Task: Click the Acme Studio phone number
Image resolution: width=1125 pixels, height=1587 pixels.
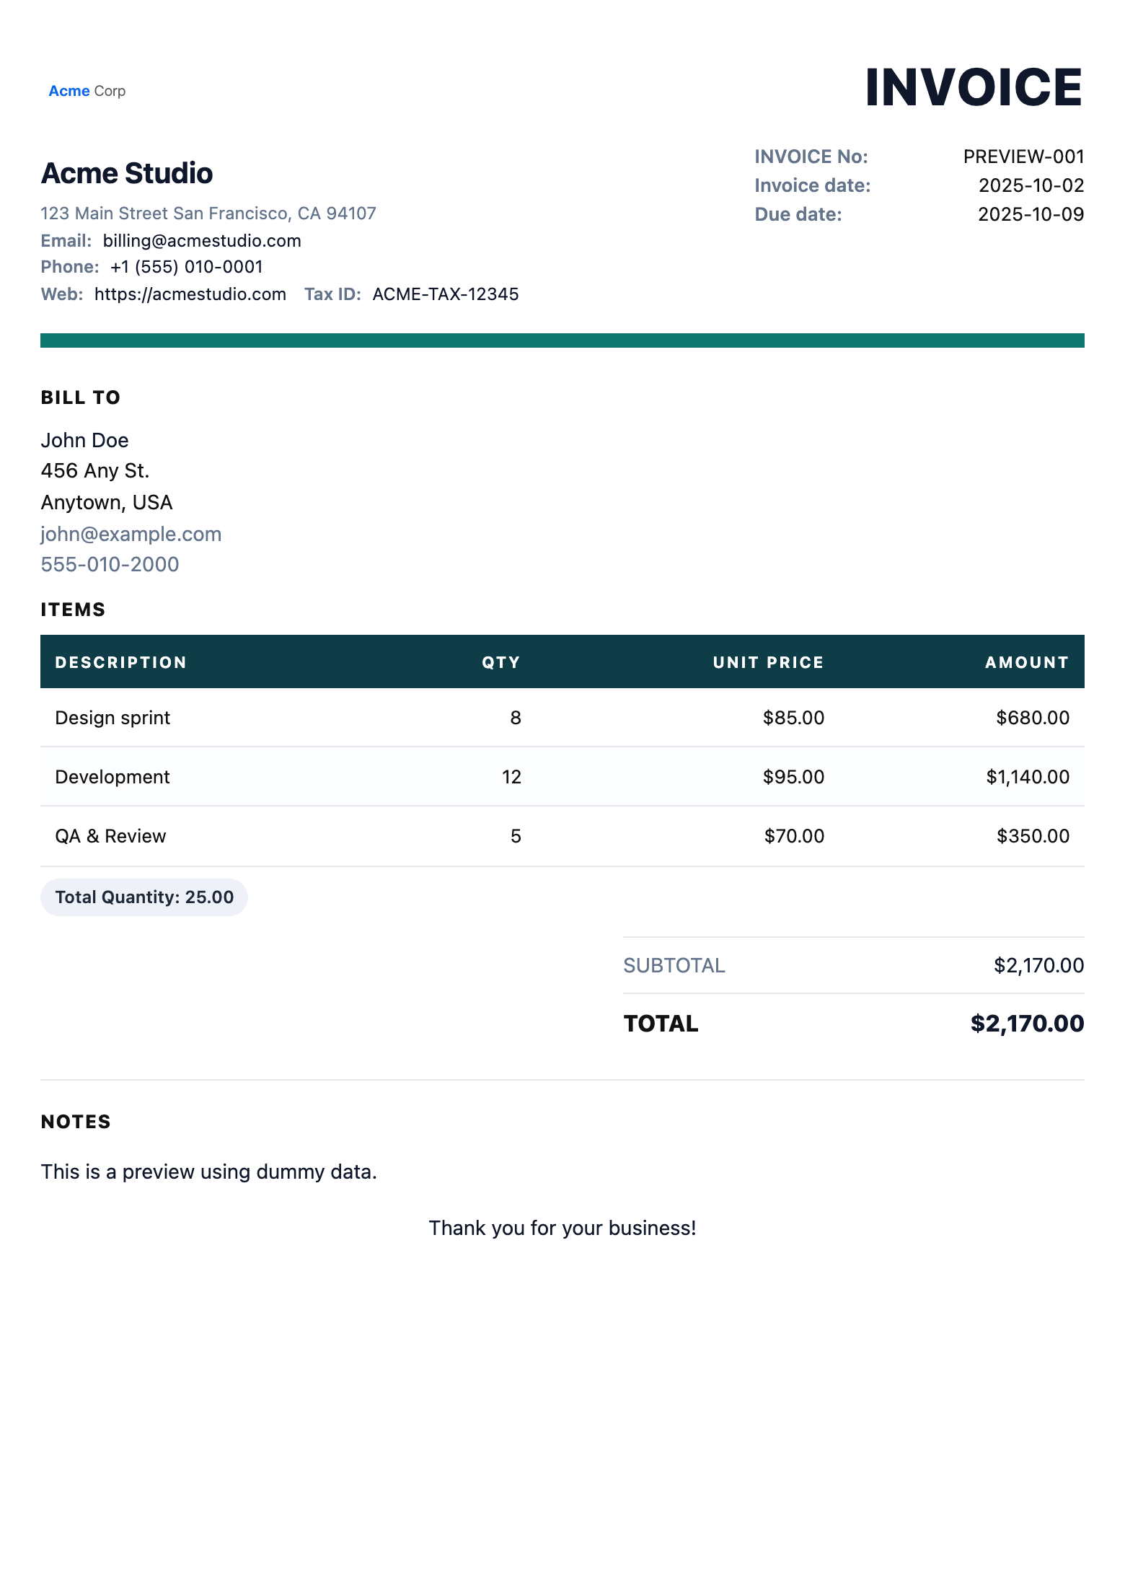Action: tap(187, 267)
